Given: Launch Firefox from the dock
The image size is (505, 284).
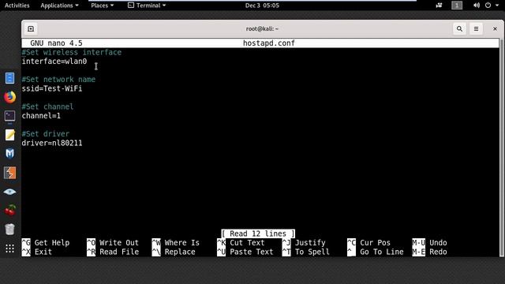Looking at the screenshot, I should [x=10, y=97].
